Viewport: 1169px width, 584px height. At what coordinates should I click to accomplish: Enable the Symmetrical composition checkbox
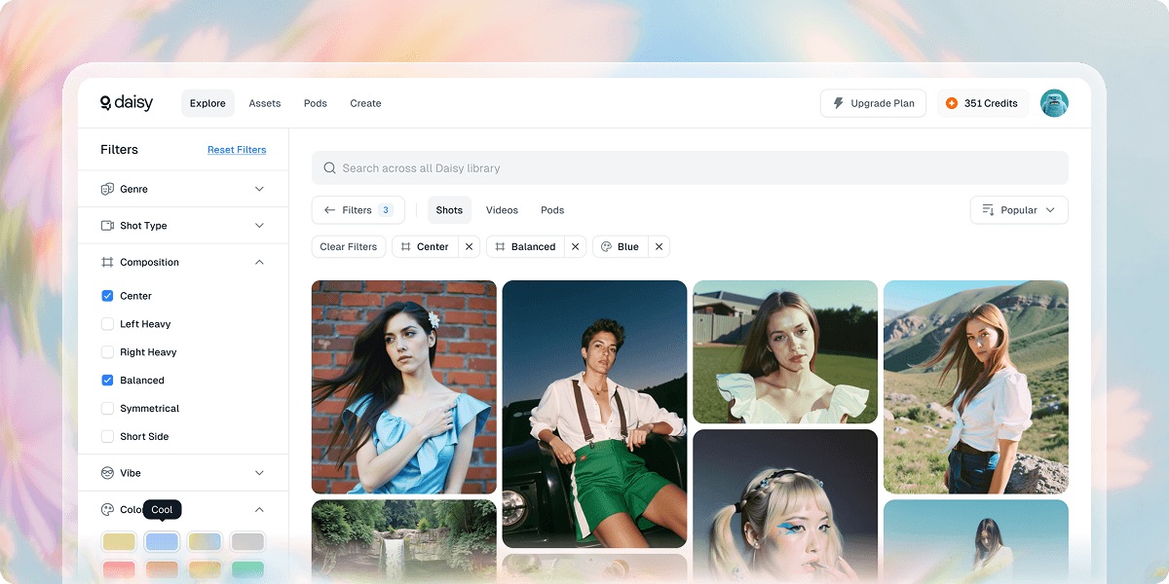pyautogui.click(x=107, y=408)
